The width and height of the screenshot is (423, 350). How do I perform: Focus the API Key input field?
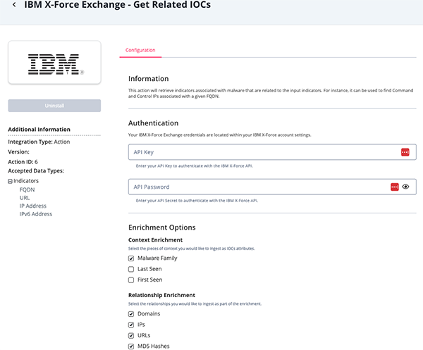272,152
